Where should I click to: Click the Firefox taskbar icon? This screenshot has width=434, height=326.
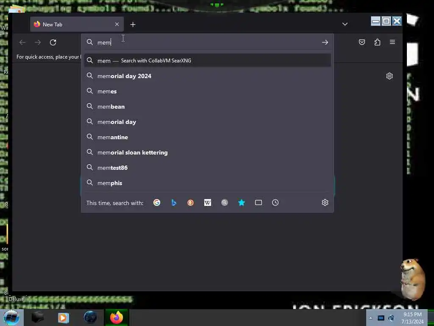(117, 318)
